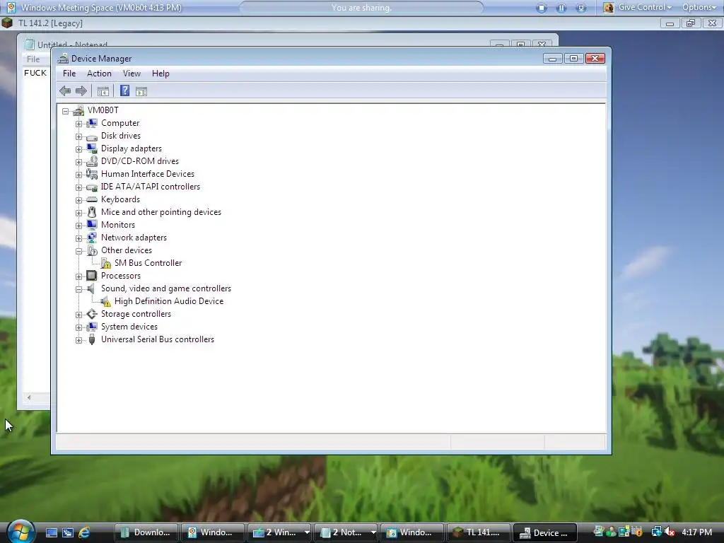The width and height of the screenshot is (724, 543).
Task: Click the Back arrow in Device Manager toolbar
Action: (x=65, y=91)
